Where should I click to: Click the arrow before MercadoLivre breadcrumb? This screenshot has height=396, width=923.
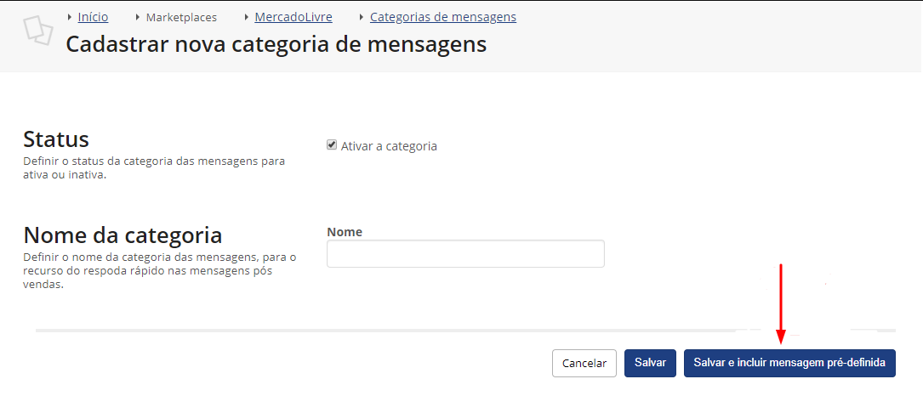247,18
